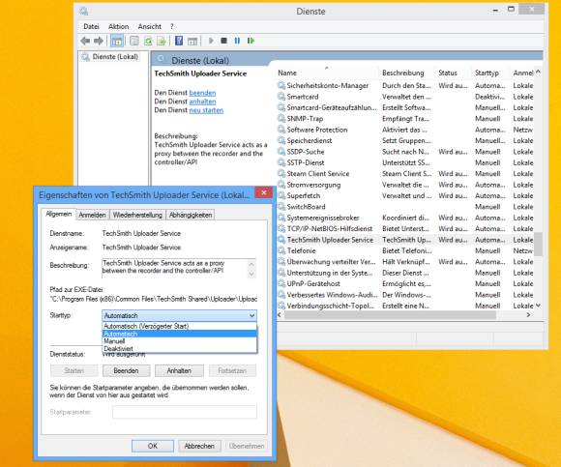The image size is (561, 467).
Task: Choose Automatisch (Verzögerter Start) option
Action: click(179, 326)
